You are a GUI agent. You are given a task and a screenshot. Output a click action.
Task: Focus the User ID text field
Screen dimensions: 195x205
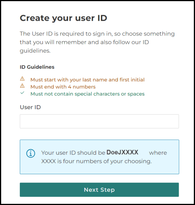(x=99, y=121)
